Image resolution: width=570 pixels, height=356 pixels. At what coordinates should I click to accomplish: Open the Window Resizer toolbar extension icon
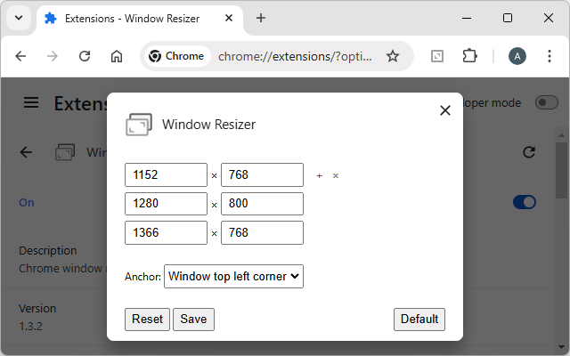[x=437, y=56]
